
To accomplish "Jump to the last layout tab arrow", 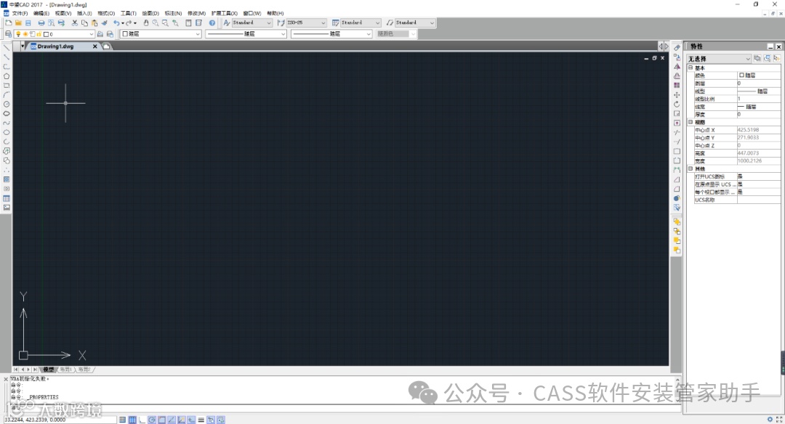I will (35, 370).
